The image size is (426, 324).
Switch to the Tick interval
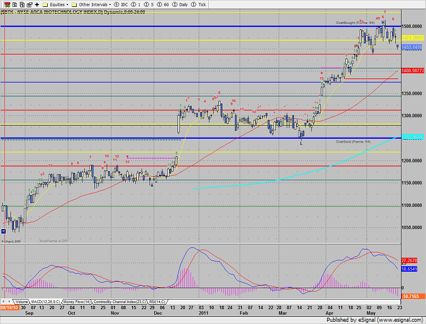pyautogui.click(x=198, y=5)
